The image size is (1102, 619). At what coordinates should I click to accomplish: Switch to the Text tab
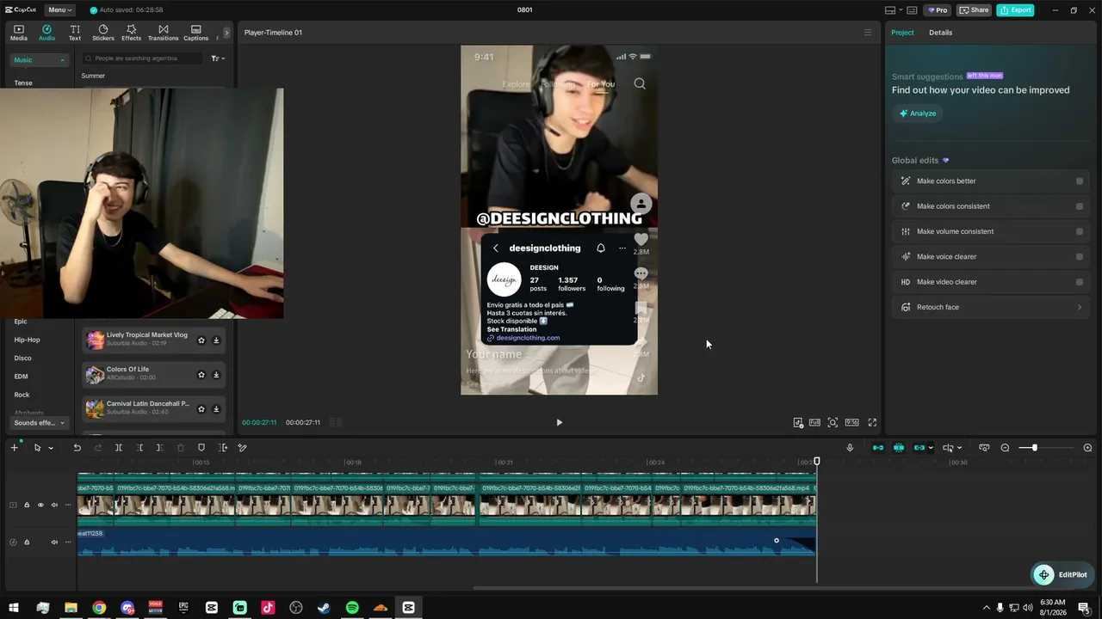click(75, 33)
